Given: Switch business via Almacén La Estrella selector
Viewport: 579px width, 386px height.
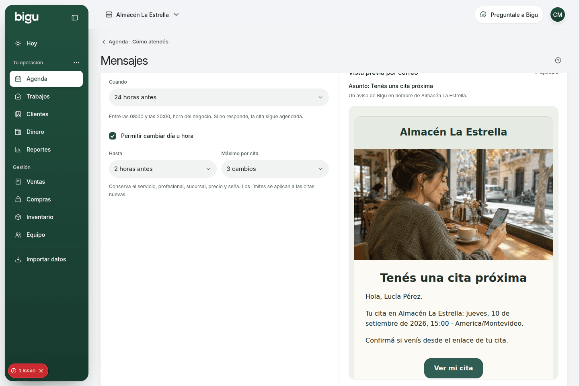Looking at the screenshot, I should point(142,15).
